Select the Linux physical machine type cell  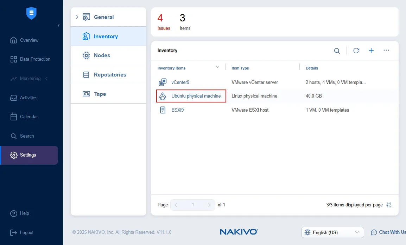(x=254, y=96)
